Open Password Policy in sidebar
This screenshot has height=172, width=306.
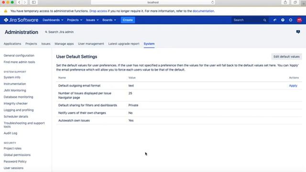point(15,161)
